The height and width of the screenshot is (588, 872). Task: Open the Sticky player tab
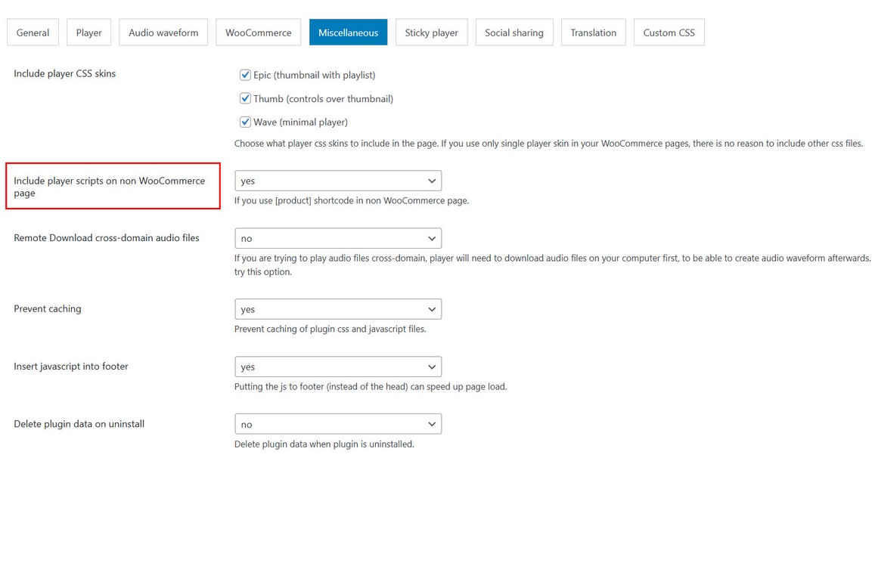tap(431, 32)
